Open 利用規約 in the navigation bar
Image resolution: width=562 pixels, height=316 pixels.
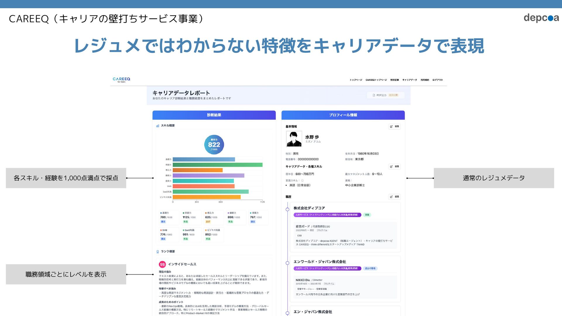pos(425,80)
